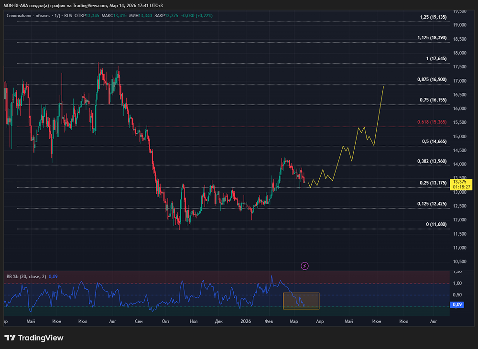478x349 pixels.
Task: Click the BB %b (20, close, 2) indicator title
Action: pyautogui.click(x=26, y=276)
